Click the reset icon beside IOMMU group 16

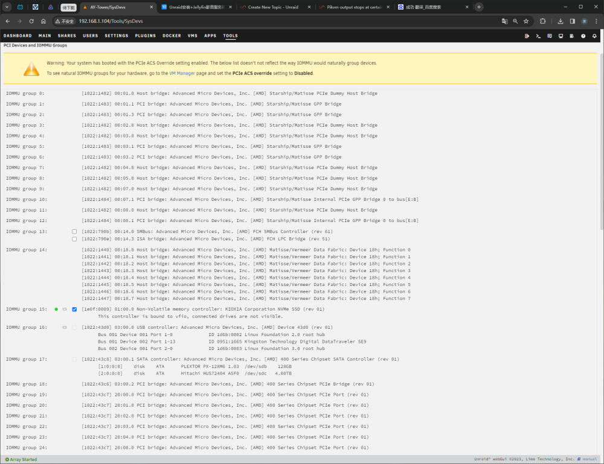[x=65, y=328]
